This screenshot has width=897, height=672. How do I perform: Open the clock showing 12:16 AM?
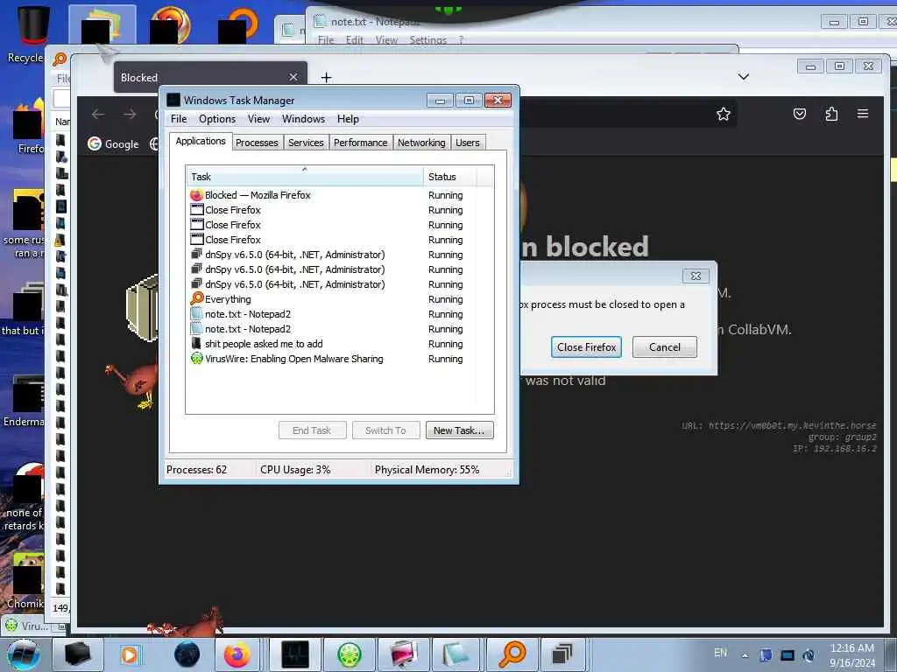(x=851, y=654)
